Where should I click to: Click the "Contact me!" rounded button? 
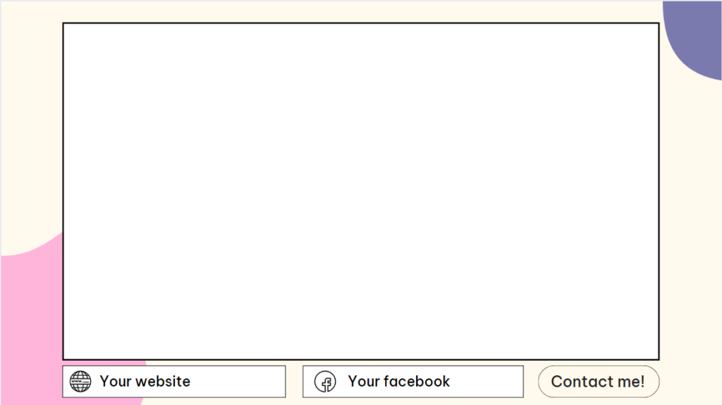tap(599, 382)
